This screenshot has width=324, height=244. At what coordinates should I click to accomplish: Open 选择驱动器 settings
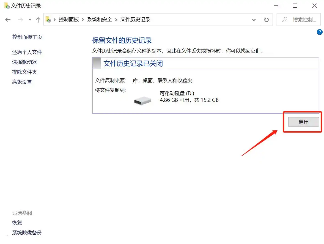pyautogui.click(x=25, y=62)
